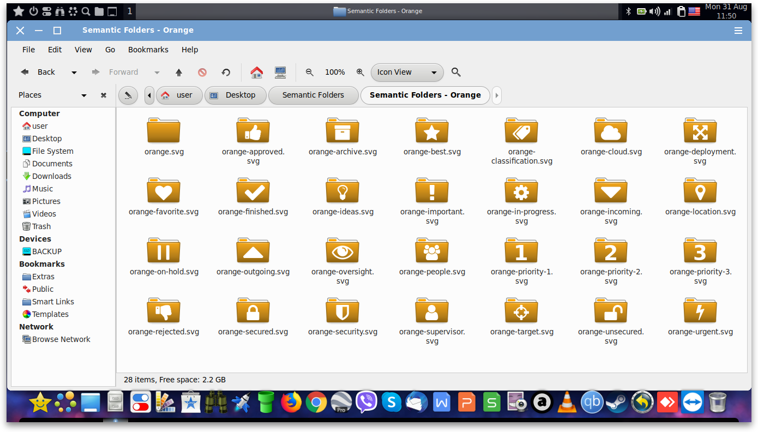The image size is (758, 432).
Task: Go to Home folder via toolbar house icon
Action: (x=257, y=72)
